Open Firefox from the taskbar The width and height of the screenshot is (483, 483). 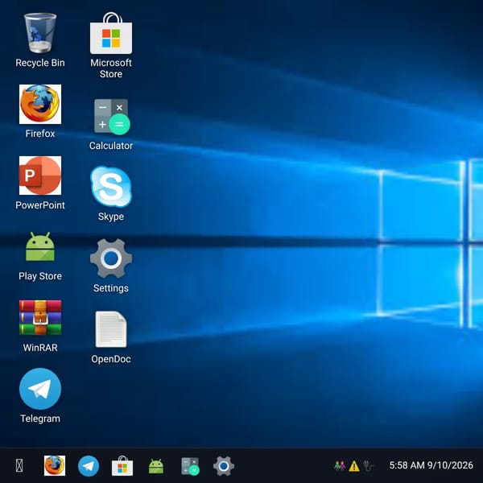(x=55, y=465)
